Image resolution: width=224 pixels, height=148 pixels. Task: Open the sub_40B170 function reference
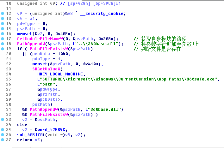tap(30, 135)
